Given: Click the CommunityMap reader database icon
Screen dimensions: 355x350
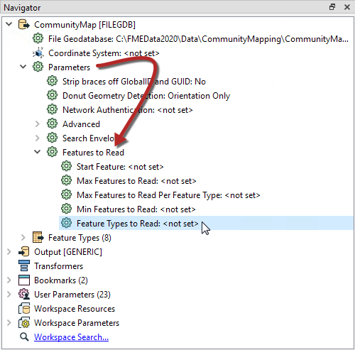Looking at the screenshot, I should point(24,25).
